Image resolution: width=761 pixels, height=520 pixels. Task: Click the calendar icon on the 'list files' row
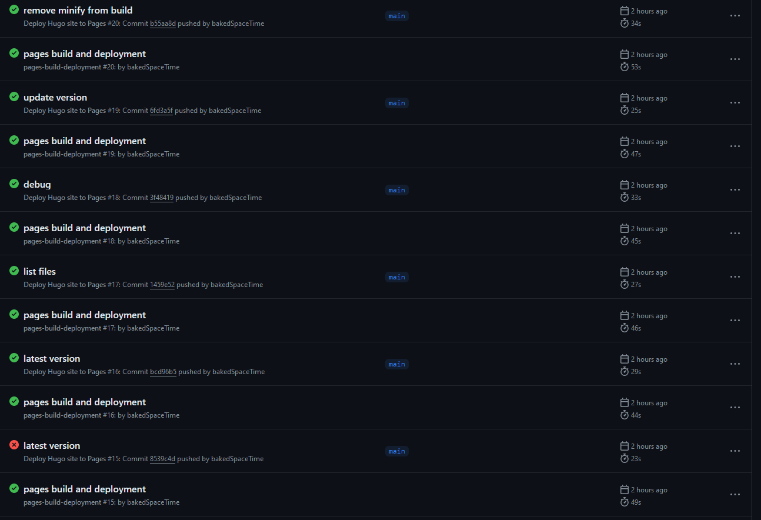(624, 272)
